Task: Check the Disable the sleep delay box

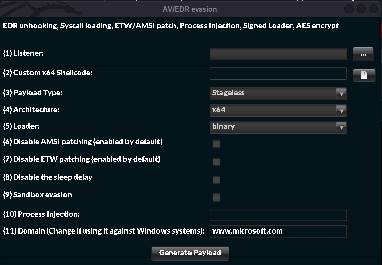Action: [217, 180]
